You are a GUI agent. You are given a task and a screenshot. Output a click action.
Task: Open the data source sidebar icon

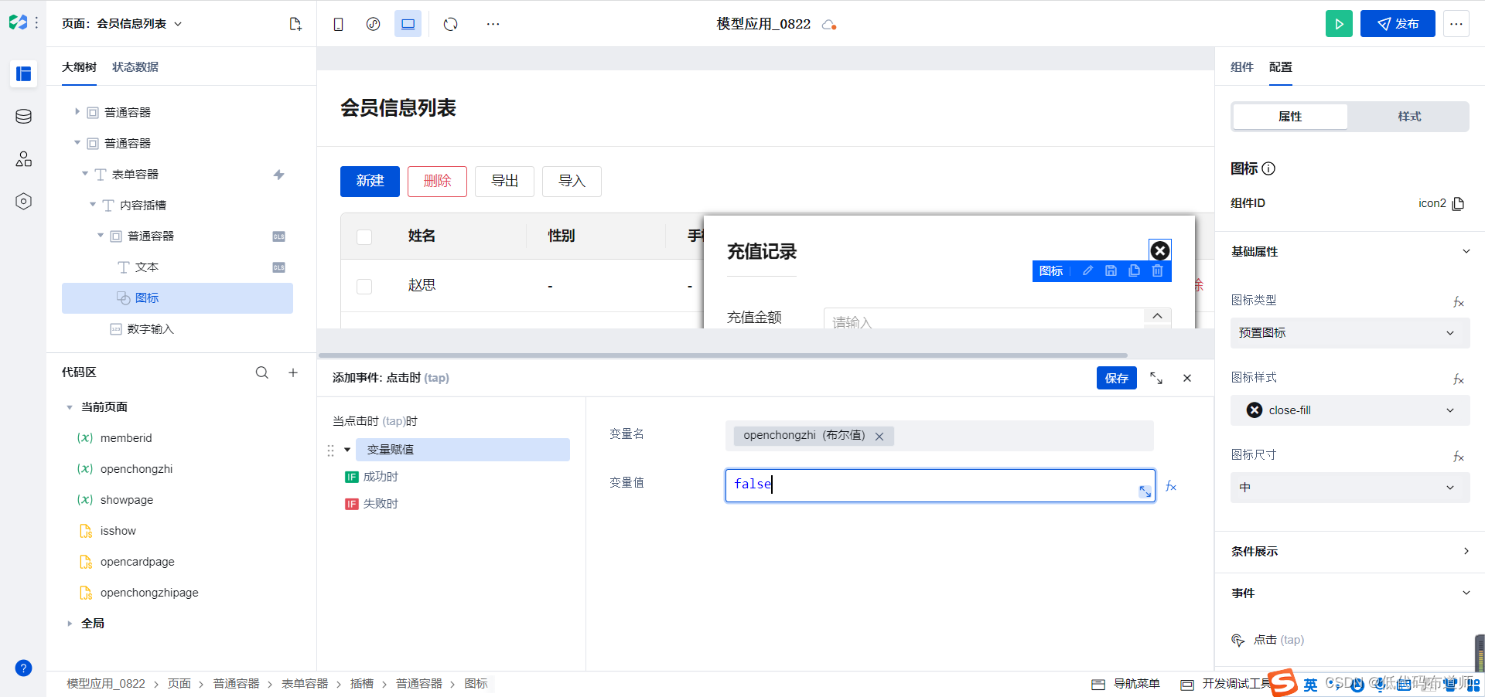coord(23,117)
